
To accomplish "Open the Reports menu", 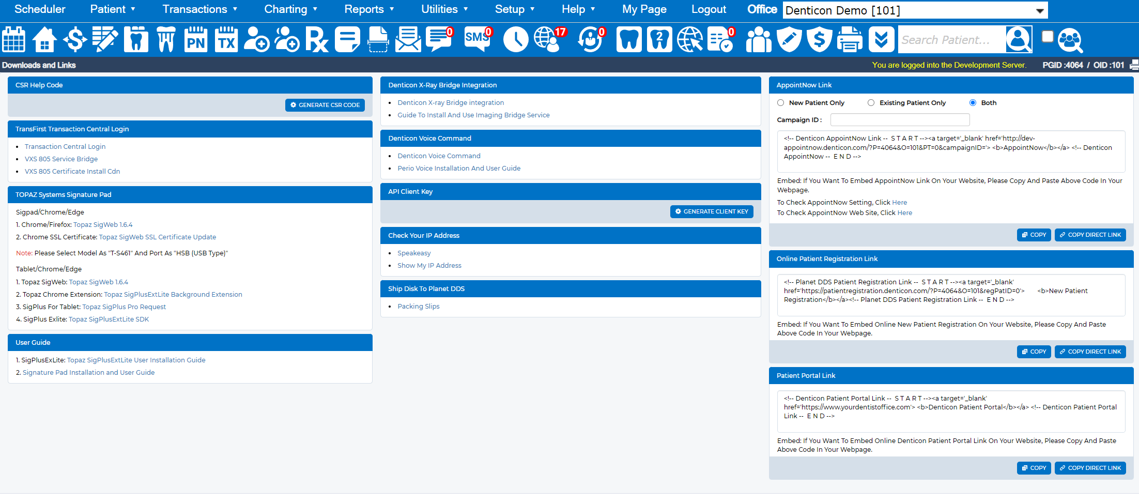I will pos(369,9).
